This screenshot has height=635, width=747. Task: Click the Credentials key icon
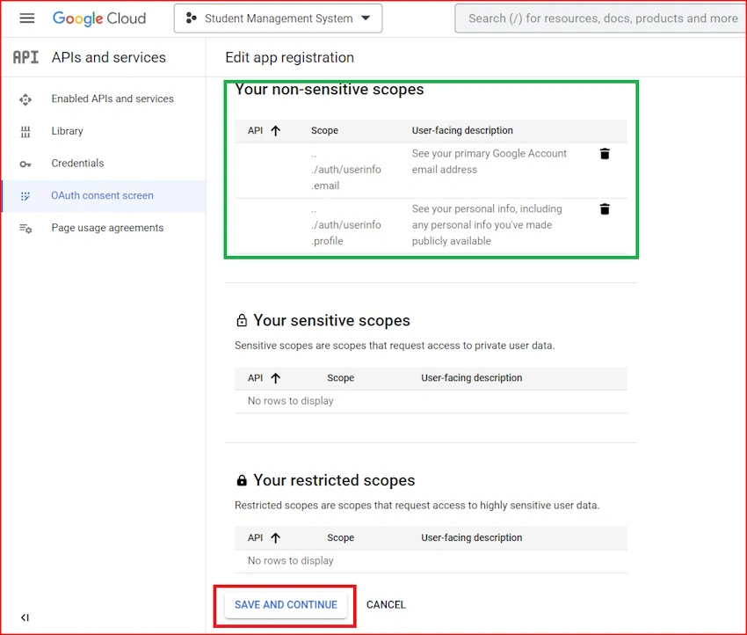coord(25,164)
